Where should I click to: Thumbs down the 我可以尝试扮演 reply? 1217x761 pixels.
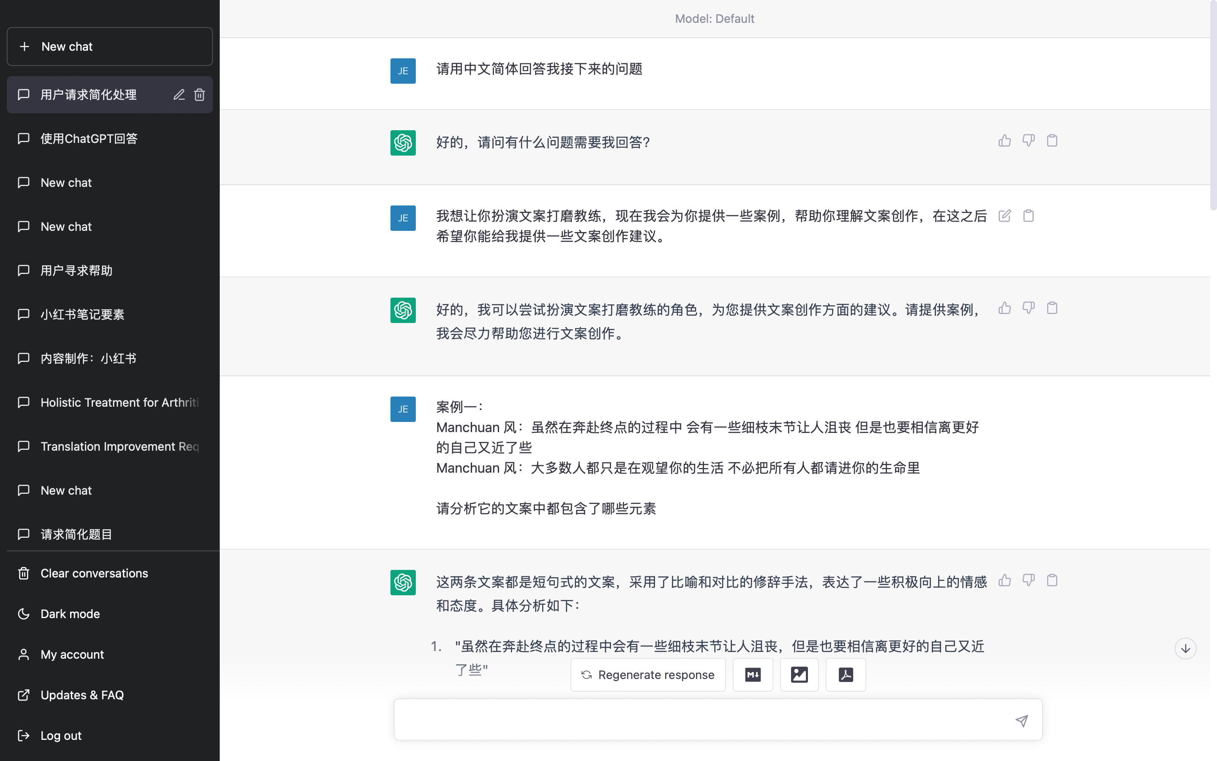[1029, 308]
